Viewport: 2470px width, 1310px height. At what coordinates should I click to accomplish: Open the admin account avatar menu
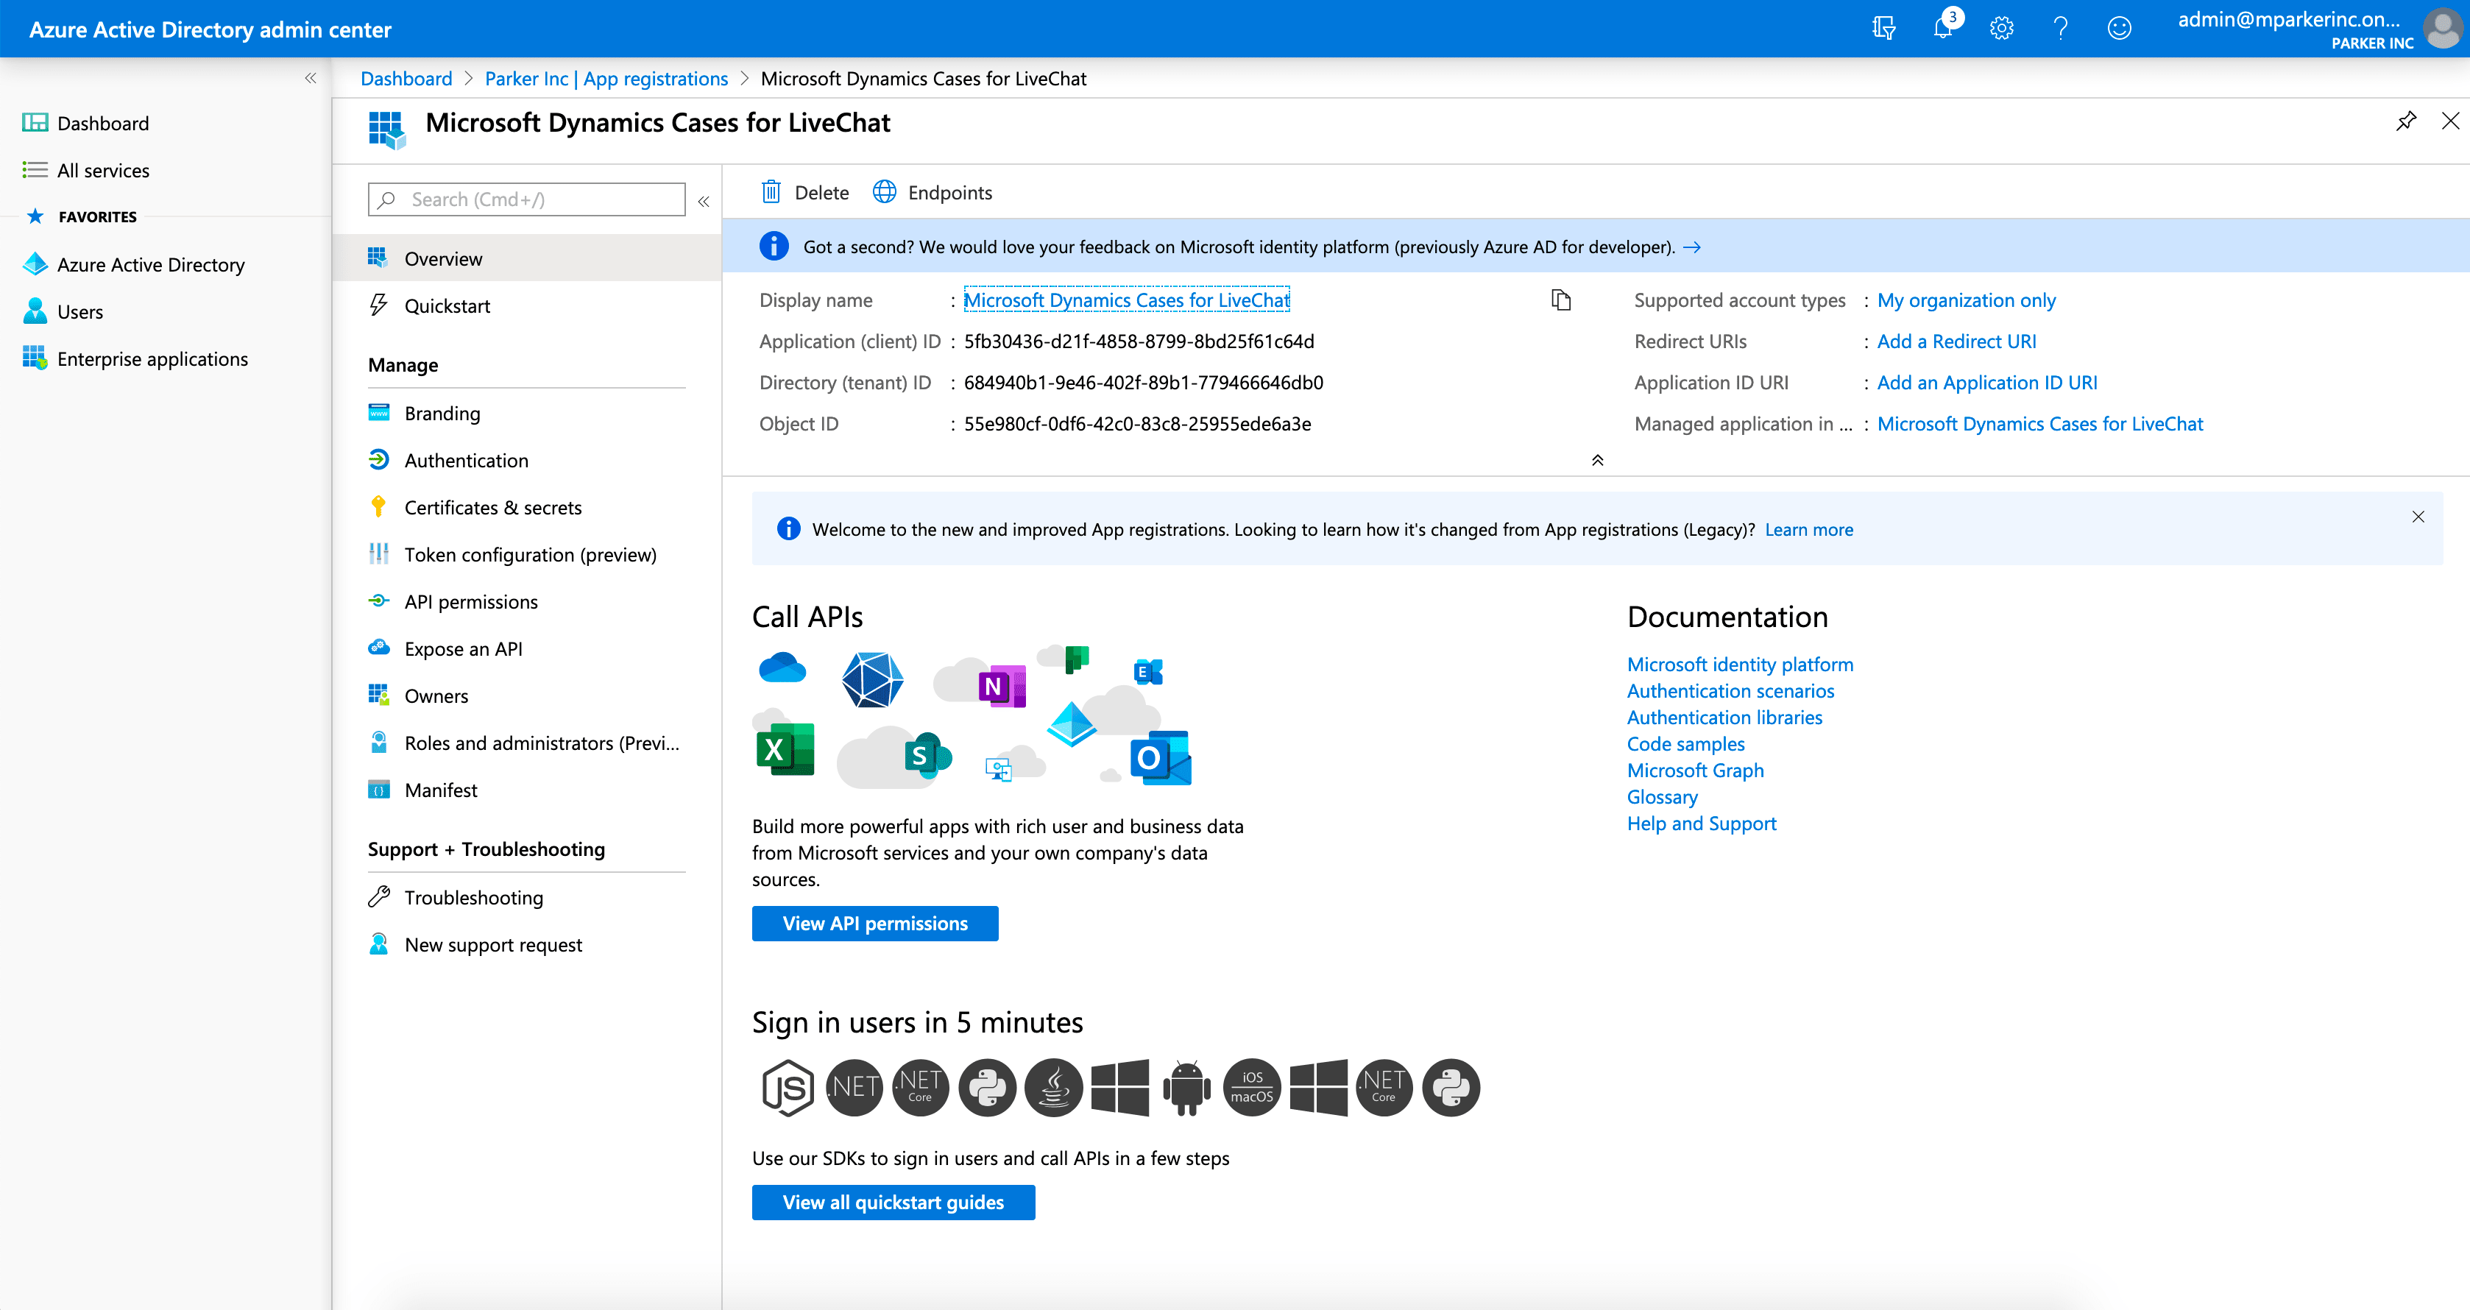point(2442,29)
